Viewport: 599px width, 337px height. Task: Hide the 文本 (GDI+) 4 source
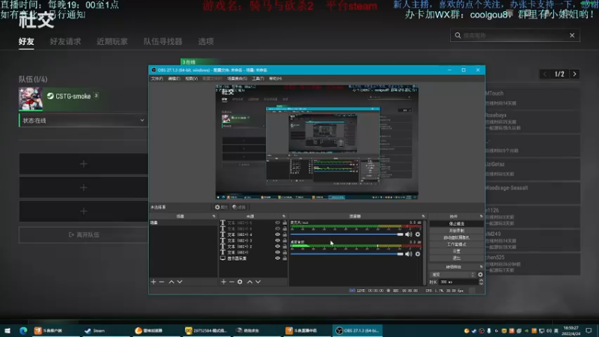pyautogui.click(x=278, y=234)
